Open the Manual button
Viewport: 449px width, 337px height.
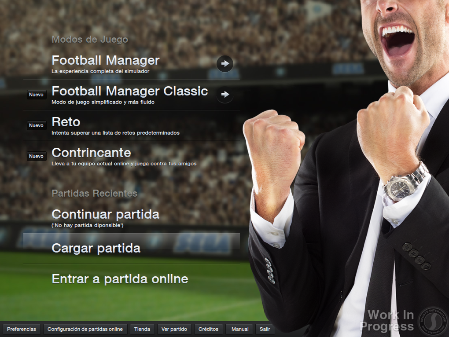coord(240,329)
